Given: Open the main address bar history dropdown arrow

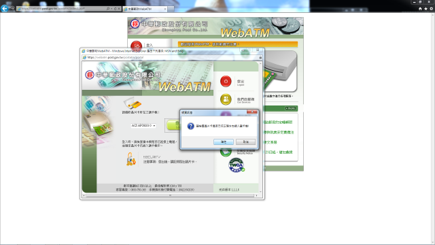Looking at the screenshot, I should point(111,9).
